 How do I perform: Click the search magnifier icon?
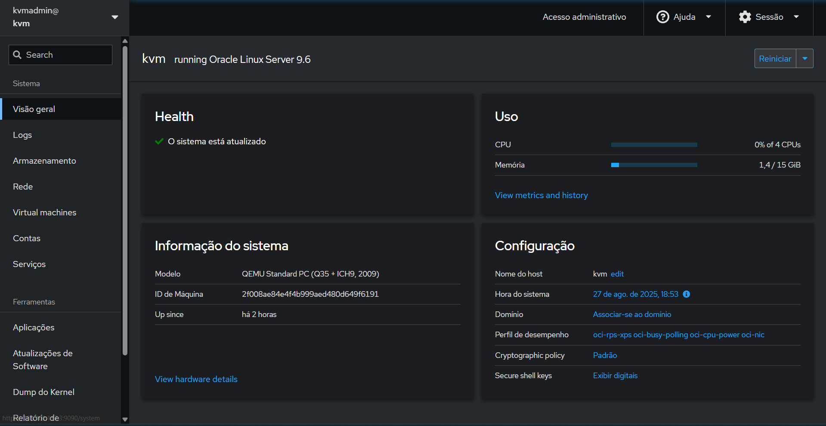pyautogui.click(x=17, y=55)
